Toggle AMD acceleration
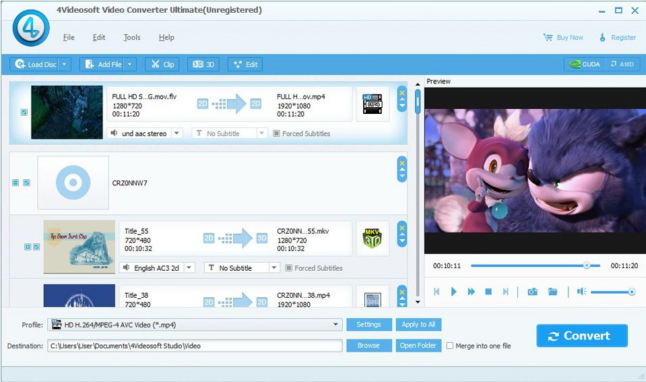 coord(622,64)
